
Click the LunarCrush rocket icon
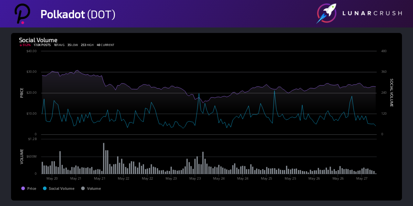click(326, 14)
